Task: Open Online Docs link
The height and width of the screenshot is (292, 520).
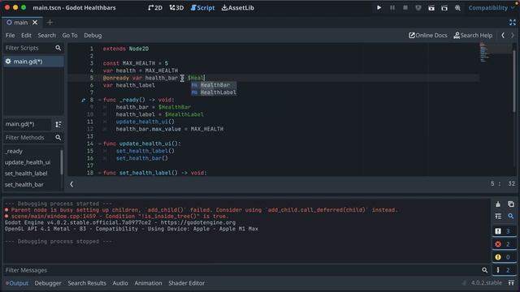Action: point(428,36)
